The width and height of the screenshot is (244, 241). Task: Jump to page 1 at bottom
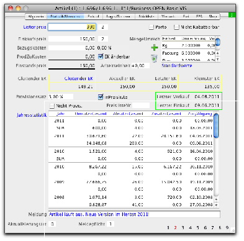168,228
